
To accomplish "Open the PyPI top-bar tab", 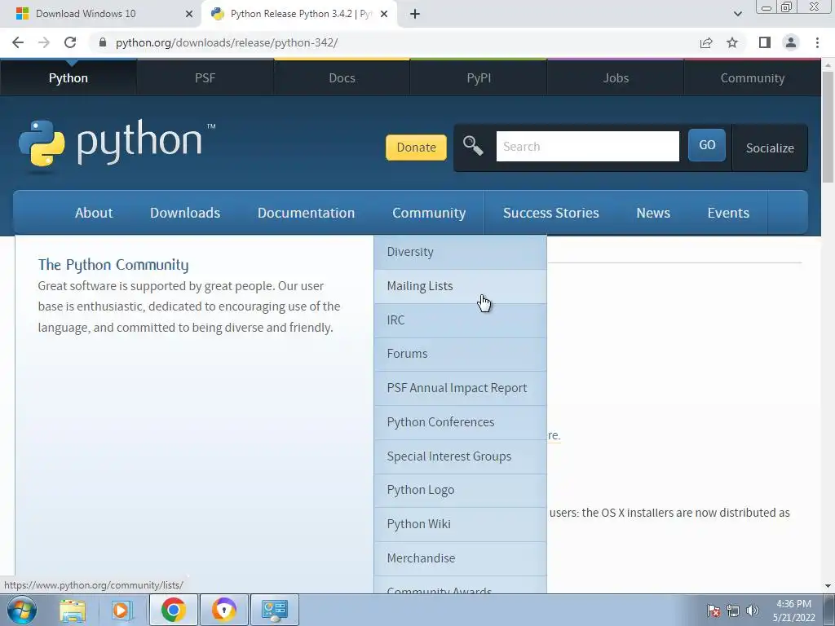I will coord(479,78).
